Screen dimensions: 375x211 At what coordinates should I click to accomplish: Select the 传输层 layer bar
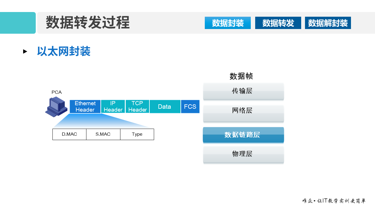point(243,91)
